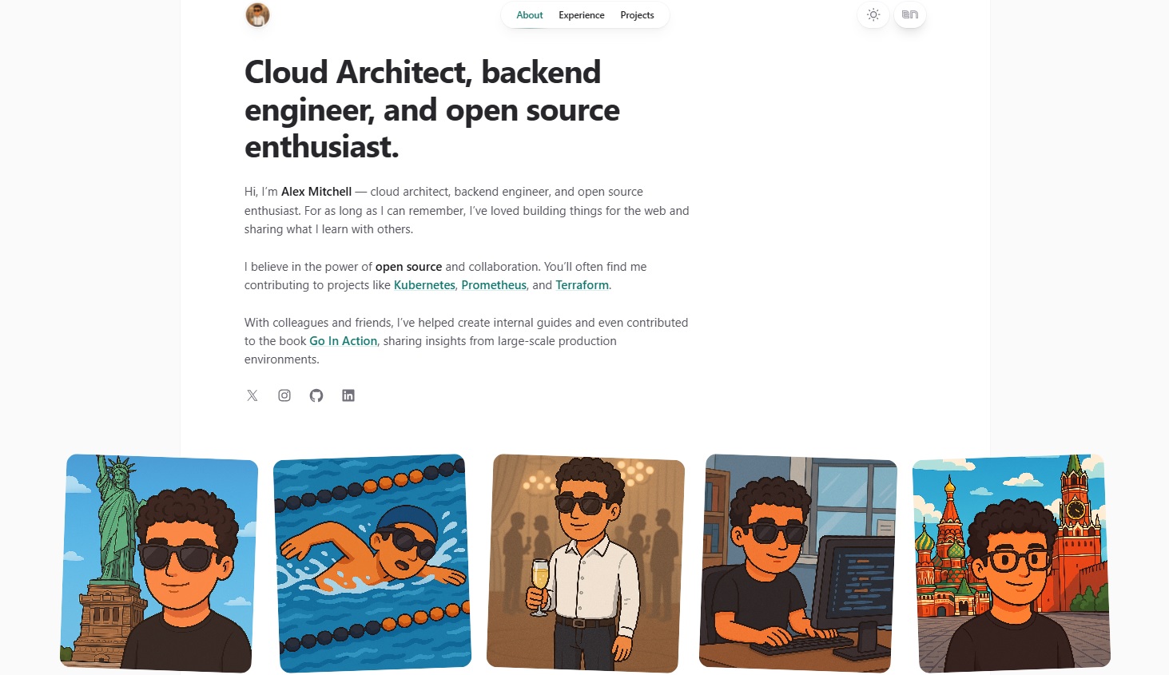Screen dimensions: 1169x675
Task: Open the GitHub profile icon
Action: [316, 395]
